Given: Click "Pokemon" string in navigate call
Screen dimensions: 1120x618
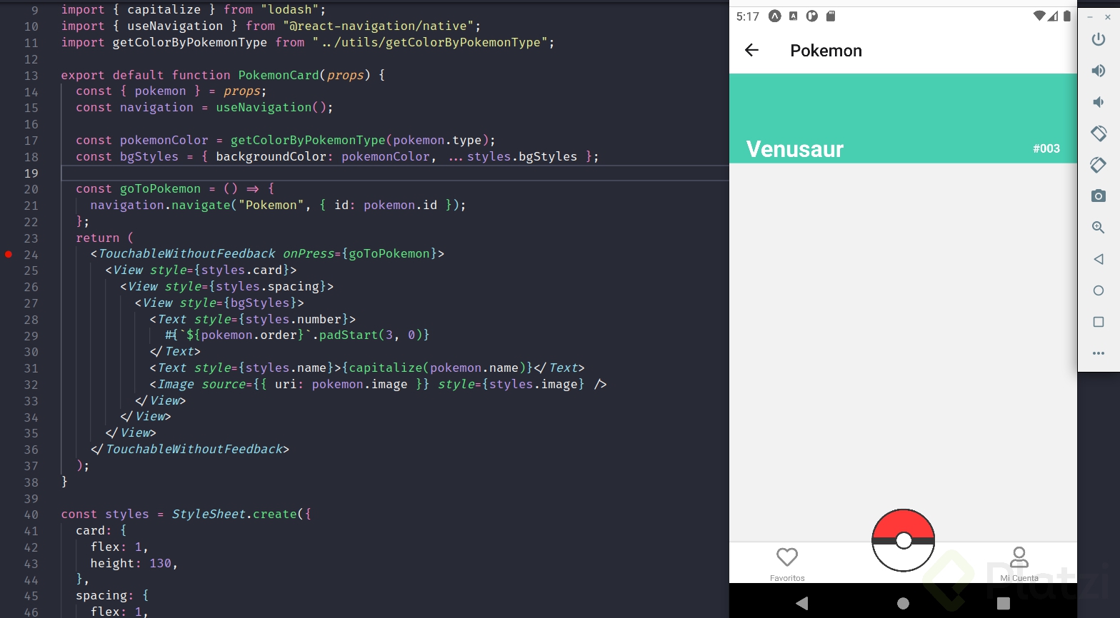Looking at the screenshot, I should pyautogui.click(x=271, y=205).
